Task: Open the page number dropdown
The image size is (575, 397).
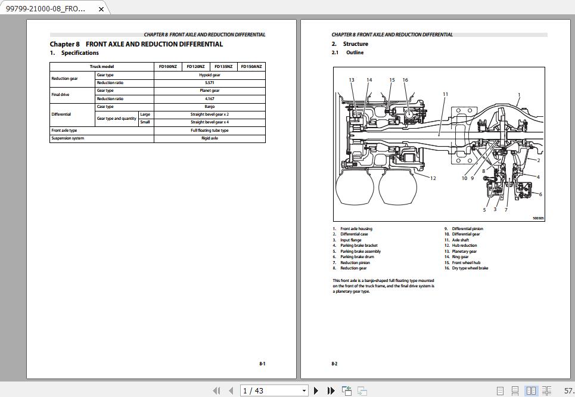Action: coord(303,390)
